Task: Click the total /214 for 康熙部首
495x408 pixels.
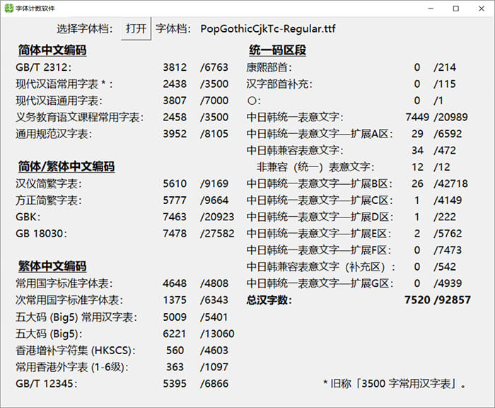Action: click(445, 67)
